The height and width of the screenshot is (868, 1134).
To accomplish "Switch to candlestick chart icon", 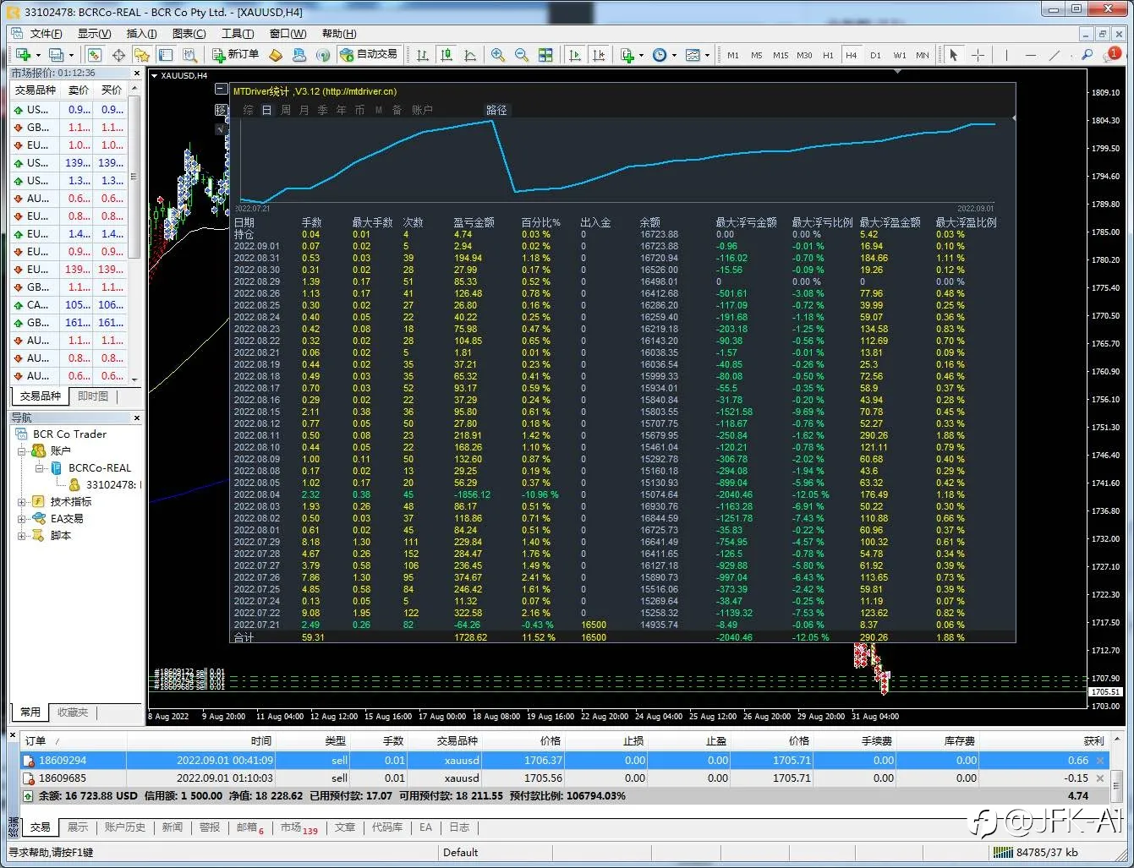I will [x=446, y=55].
